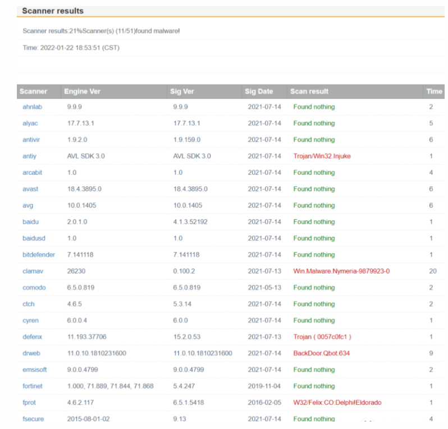Open the ahnlab scanner link

33,107
